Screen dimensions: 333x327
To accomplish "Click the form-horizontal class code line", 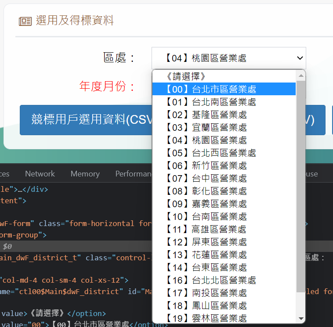I will click(76, 223).
